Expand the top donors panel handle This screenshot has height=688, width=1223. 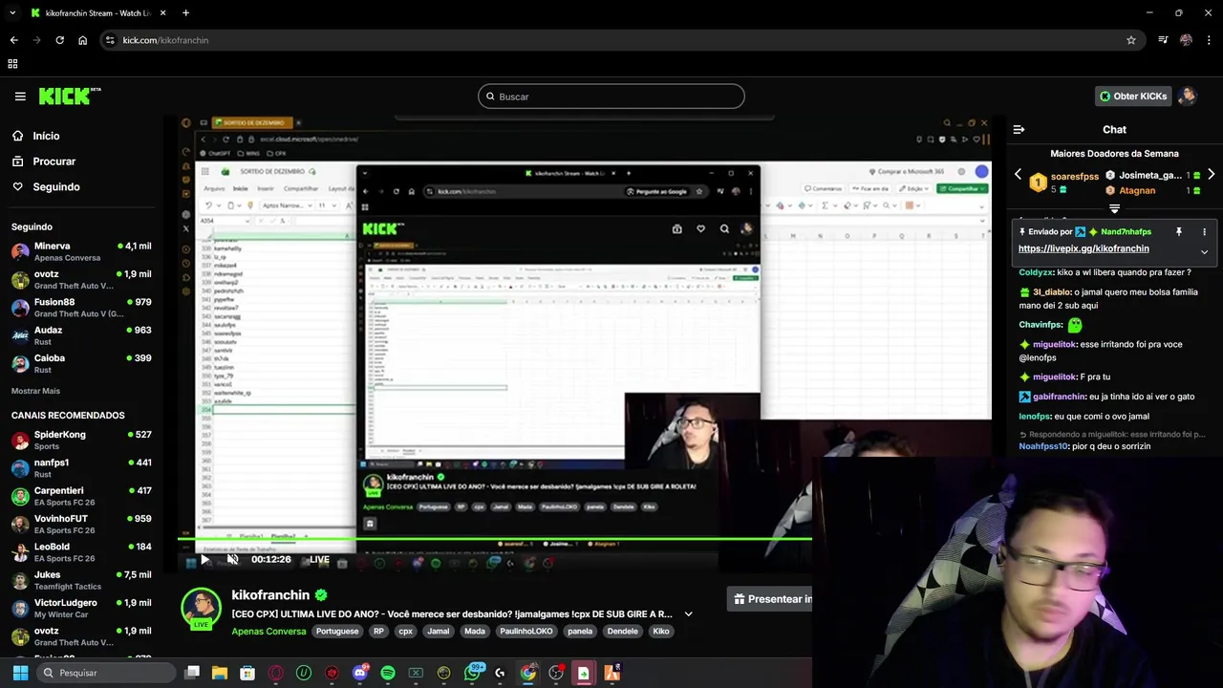pyautogui.click(x=1114, y=208)
